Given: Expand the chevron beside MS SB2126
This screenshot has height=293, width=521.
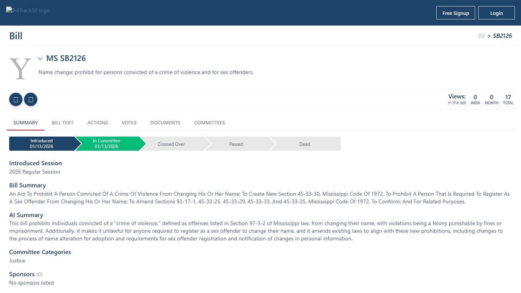Looking at the screenshot, I should click(40, 59).
